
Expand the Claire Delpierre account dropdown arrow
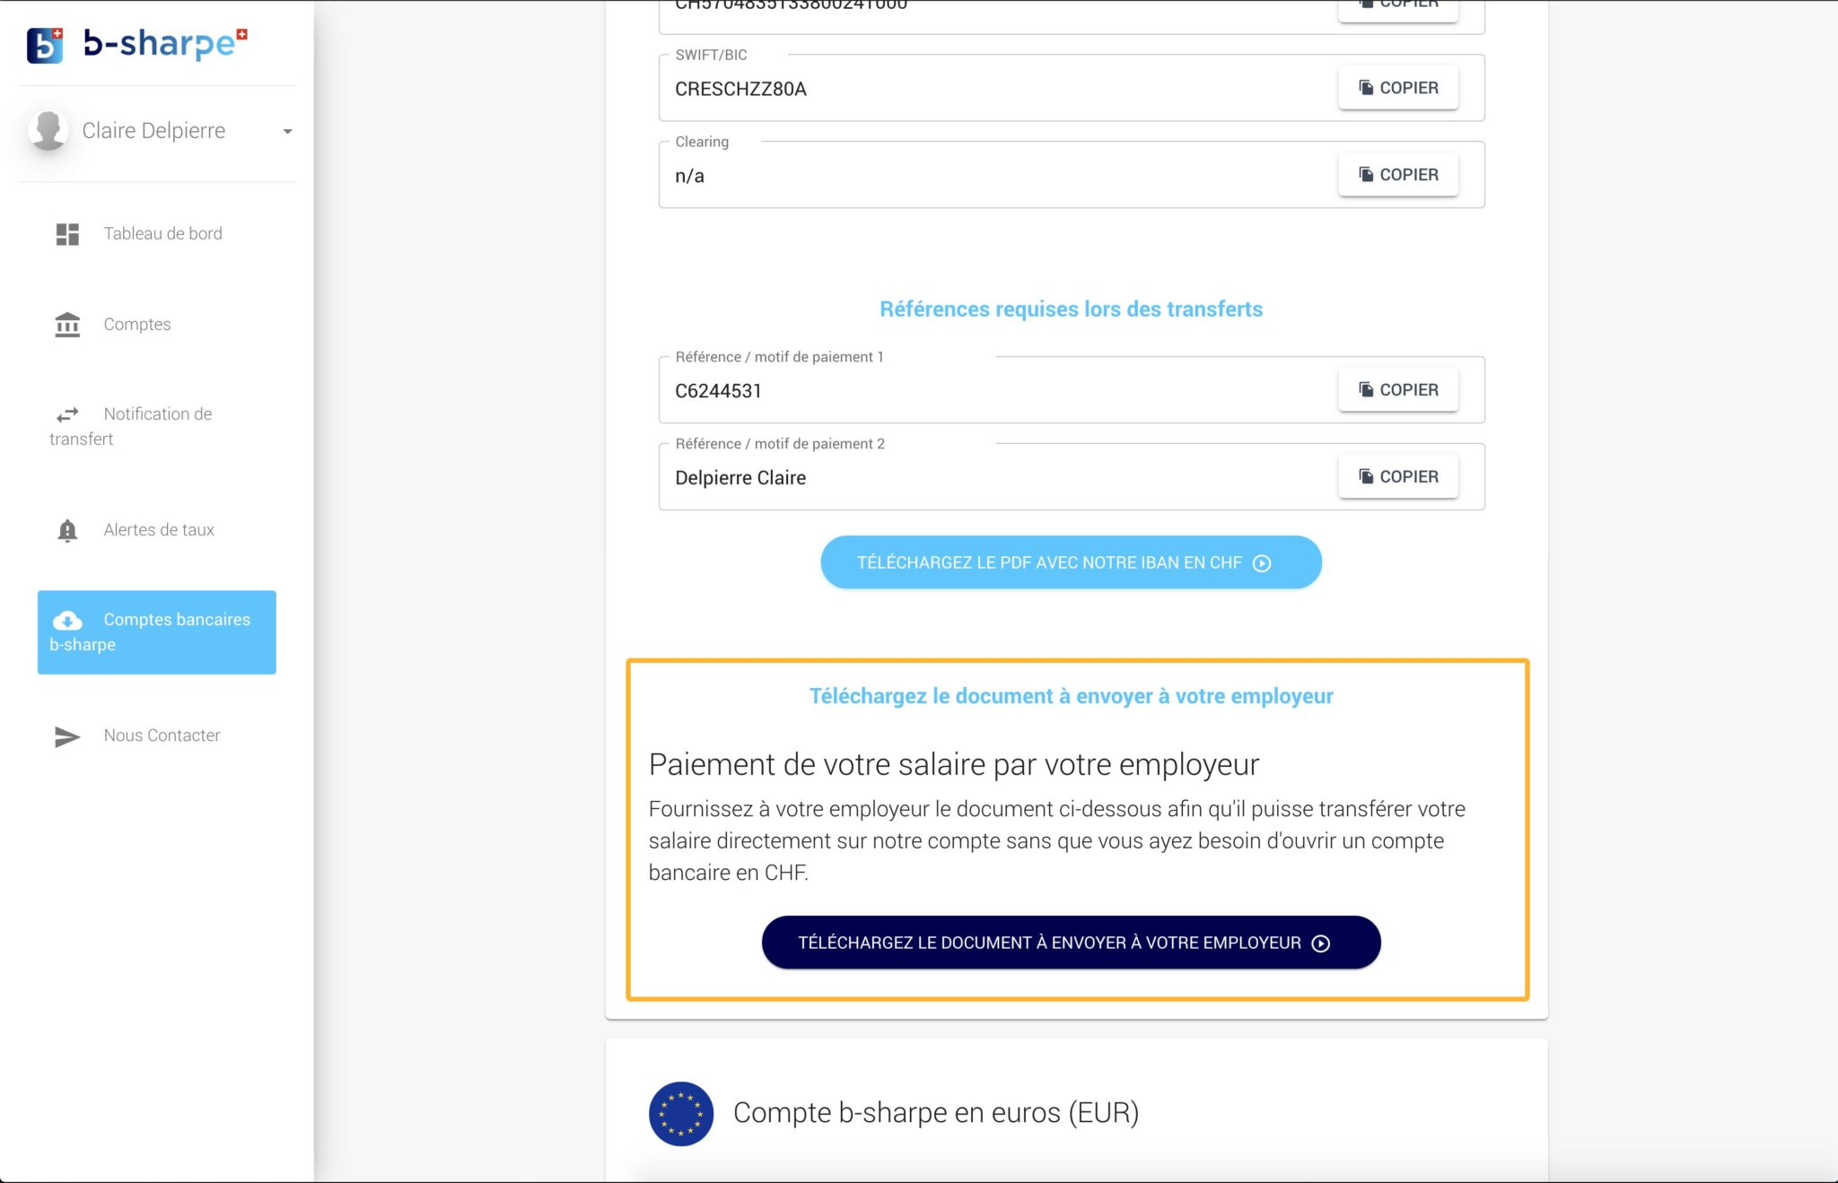[x=287, y=132]
